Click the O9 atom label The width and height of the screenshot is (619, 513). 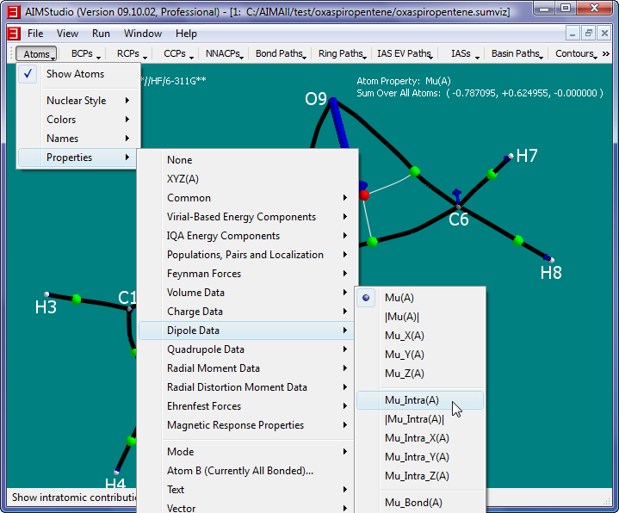pos(316,99)
